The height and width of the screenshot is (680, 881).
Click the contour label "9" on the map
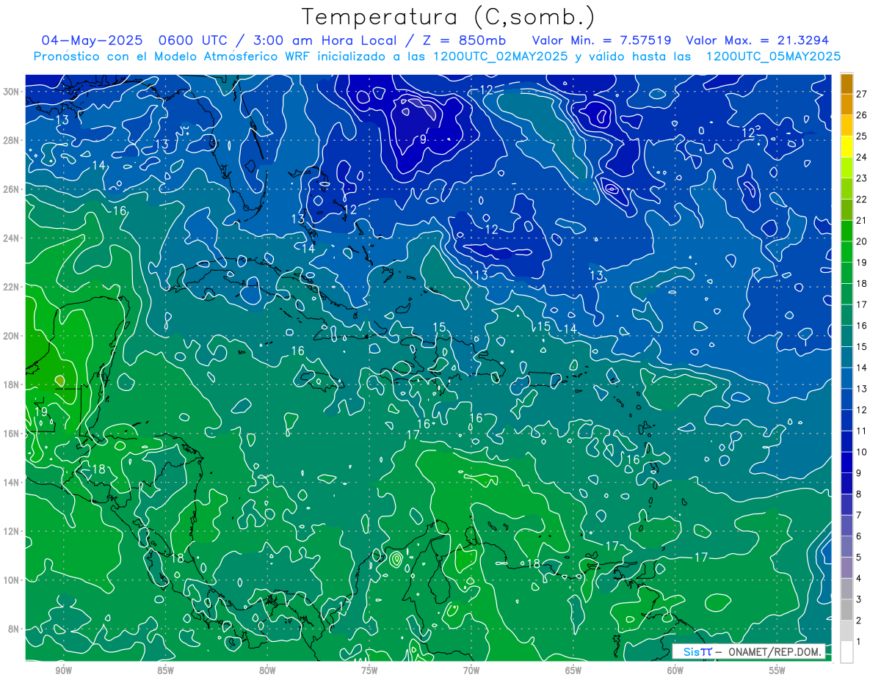(x=423, y=139)
